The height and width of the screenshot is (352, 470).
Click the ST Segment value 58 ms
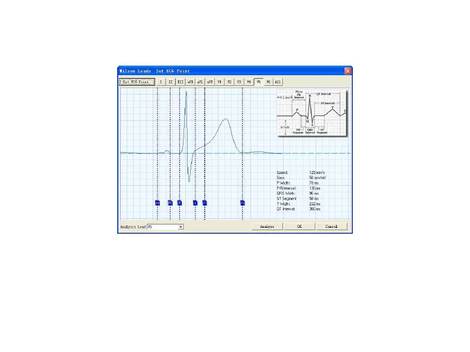click(x=314, y=199)
